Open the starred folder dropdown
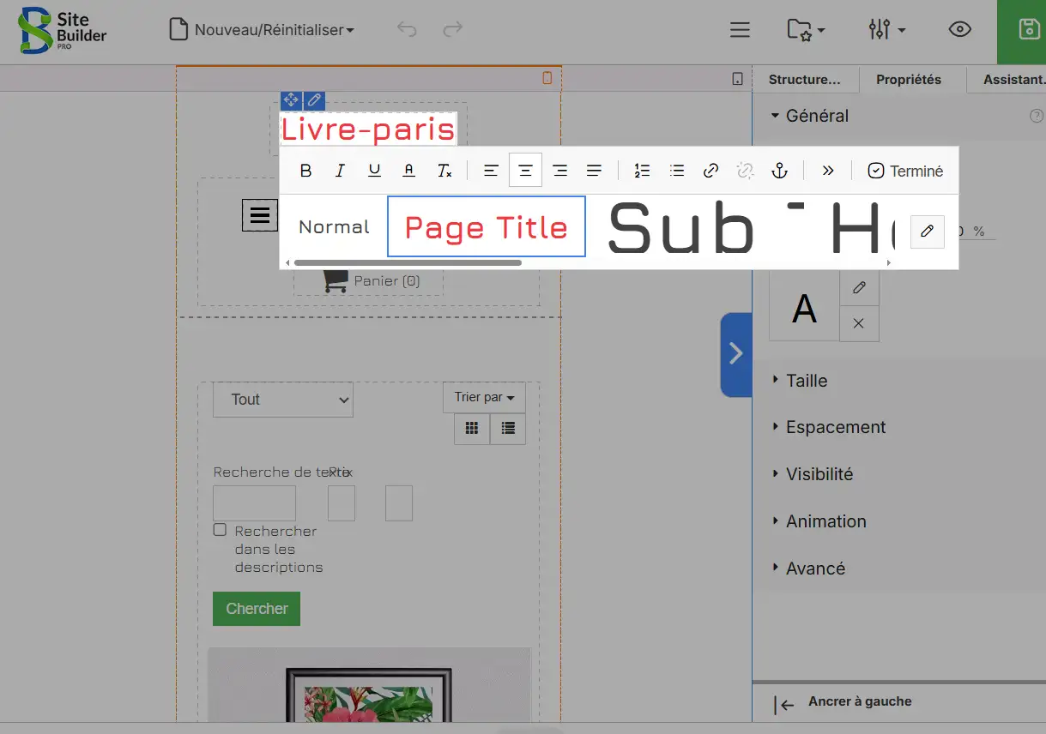Screen dimensions: 1046x734 (x=806, y=30)
